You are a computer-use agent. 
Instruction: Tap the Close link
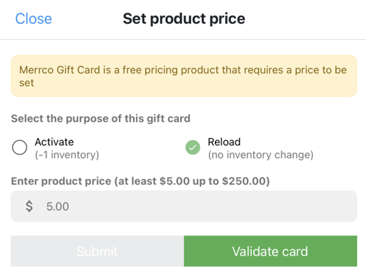[x=33, y=19]
